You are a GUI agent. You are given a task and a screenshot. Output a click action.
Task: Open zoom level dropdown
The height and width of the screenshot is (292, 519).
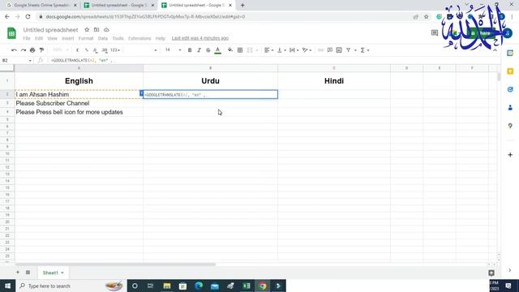pyautogui.click(x=60, y=50)
